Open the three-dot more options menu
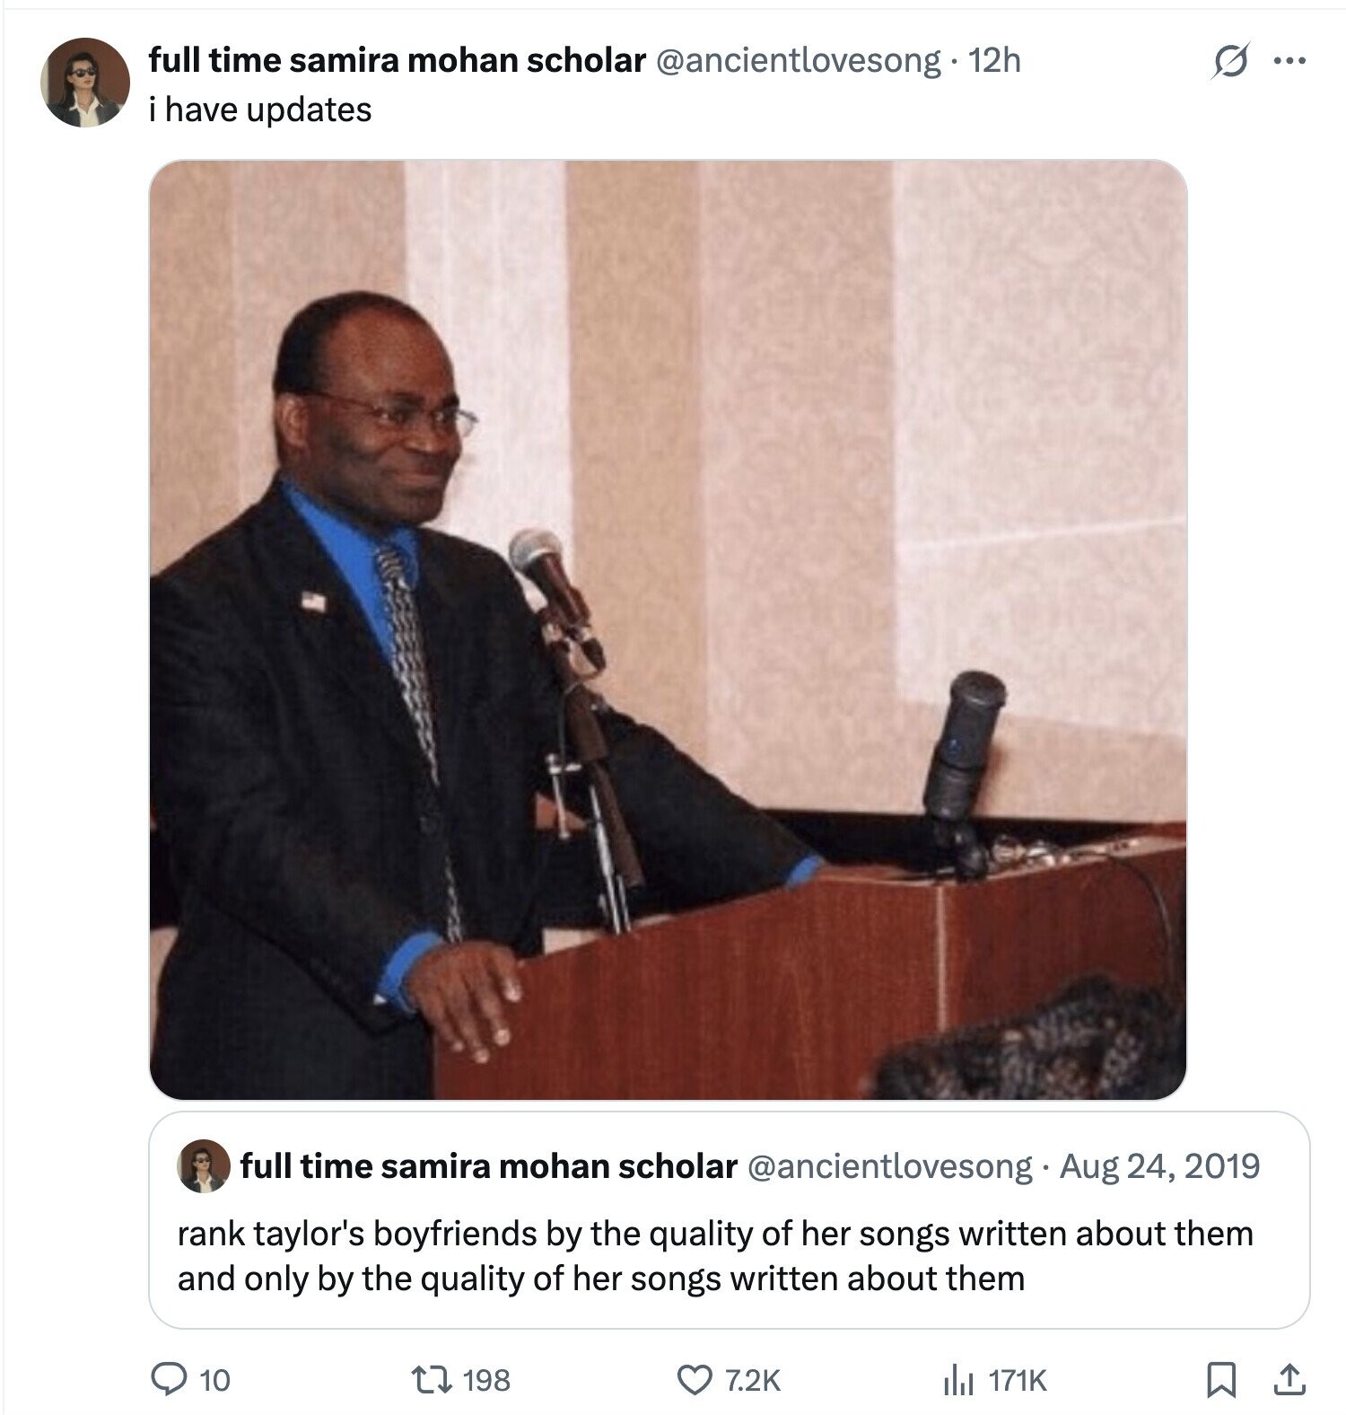The height and width of the screenshot is (1415, 1346). click(x=1289, y=61)
